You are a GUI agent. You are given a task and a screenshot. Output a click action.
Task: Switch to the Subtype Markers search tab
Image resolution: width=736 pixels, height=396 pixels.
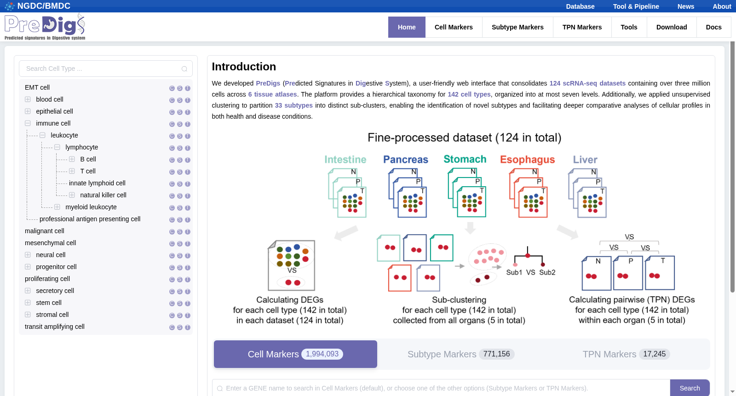(x=461, y=354)
